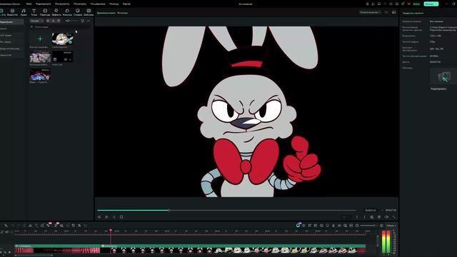
Task: Click the preview layout icon beside quality dropdown
Action: (x=387, y=13)
